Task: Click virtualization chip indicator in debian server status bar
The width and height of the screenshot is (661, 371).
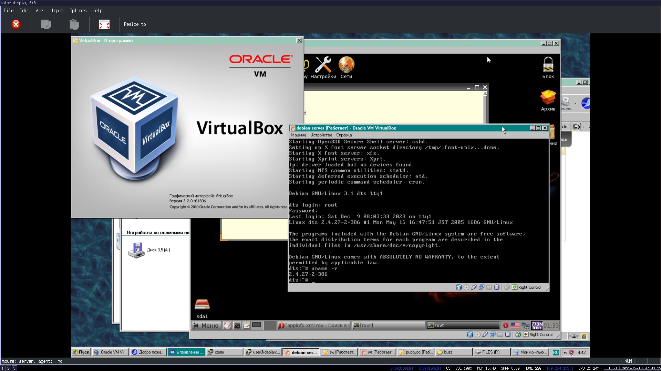Action: (x=497, y=287)
